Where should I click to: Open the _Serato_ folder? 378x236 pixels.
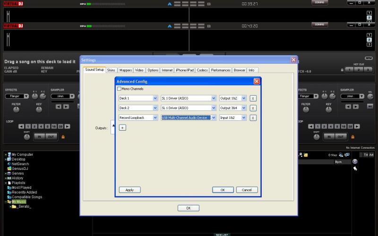pos(24,206)
